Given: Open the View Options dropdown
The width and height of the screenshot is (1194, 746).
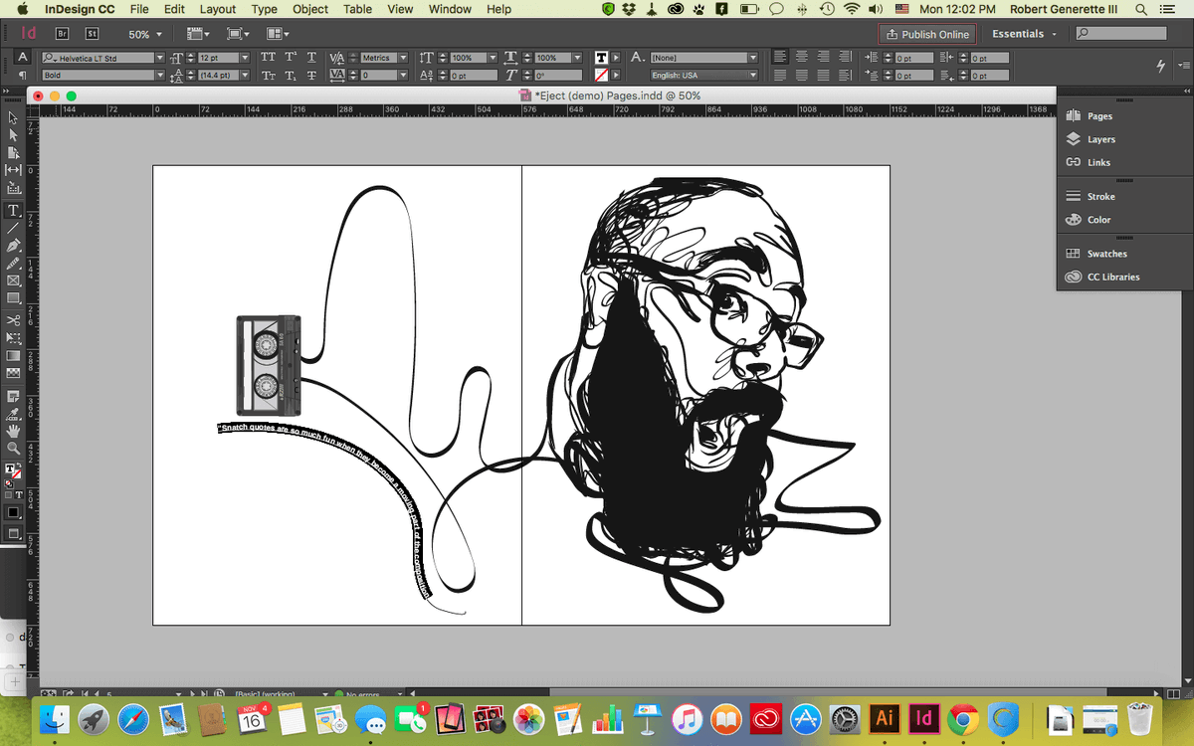Looking at the screenshot, I should pos(196,34).
